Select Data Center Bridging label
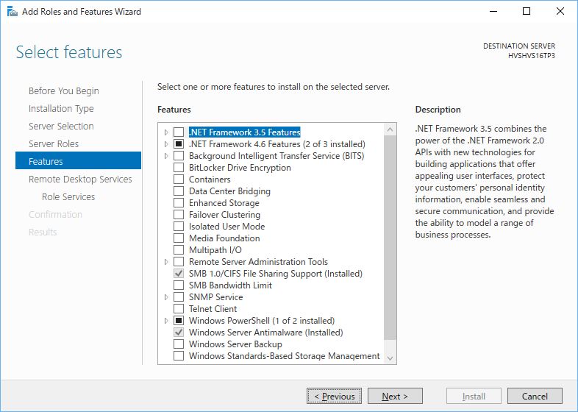Image resolution: width=578 pixels, height=412 pixels. (229, 191)
